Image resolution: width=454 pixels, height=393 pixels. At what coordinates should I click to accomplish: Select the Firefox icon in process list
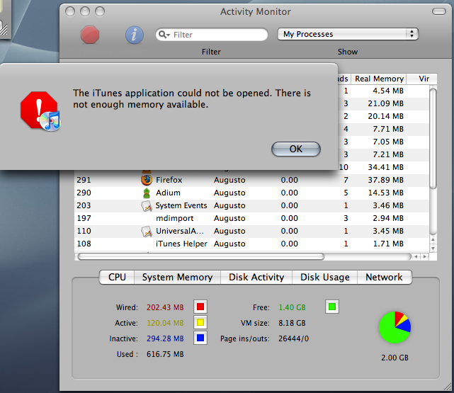point(147,180)
